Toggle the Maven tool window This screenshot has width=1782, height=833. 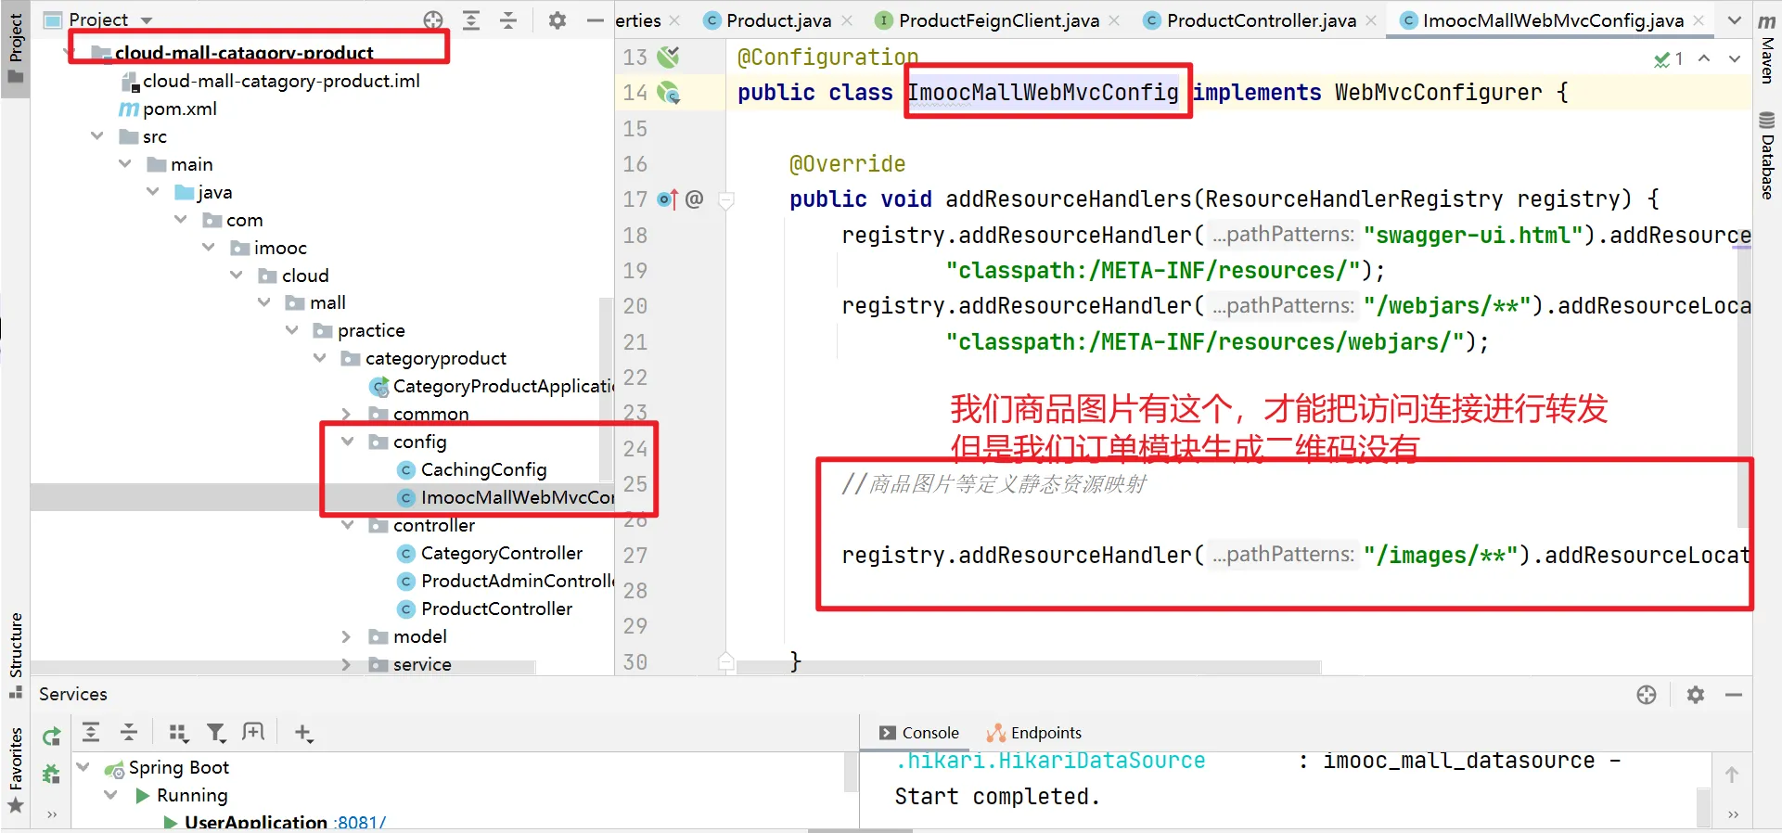coord(1767,51)
